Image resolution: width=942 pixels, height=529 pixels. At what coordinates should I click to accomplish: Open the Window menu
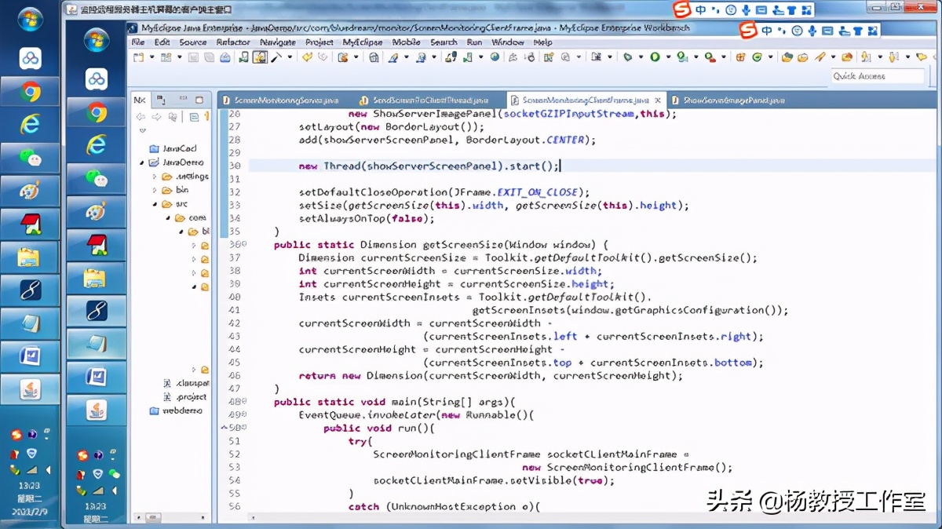(508, 42)
